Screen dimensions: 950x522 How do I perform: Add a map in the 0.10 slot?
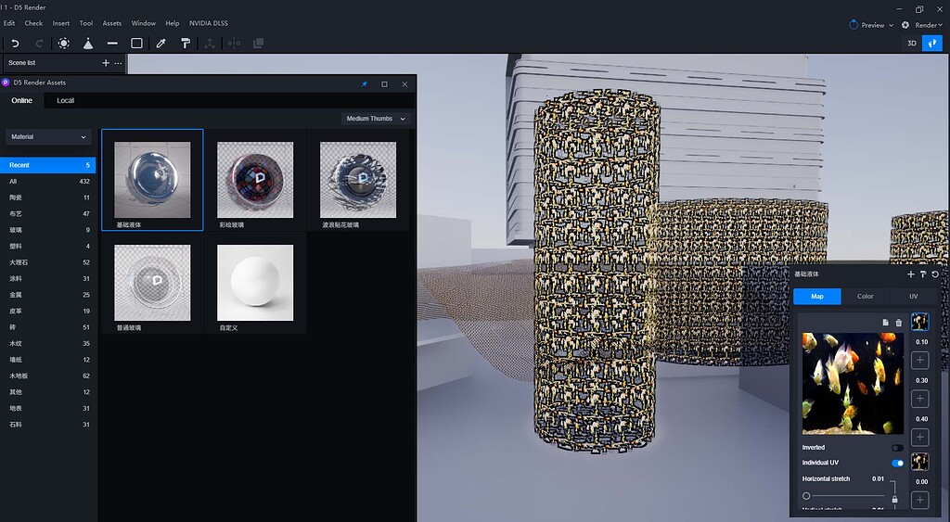919,361
